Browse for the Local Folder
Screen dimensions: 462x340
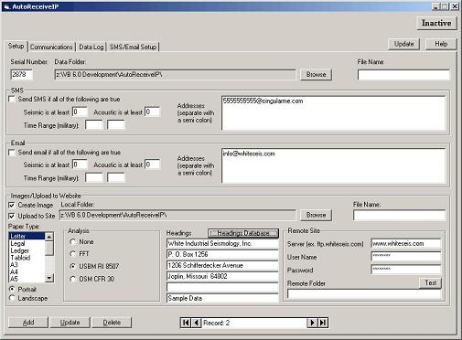316,215
